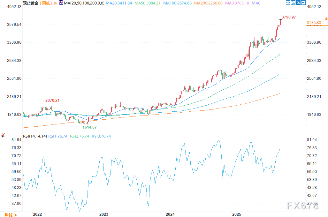Click the 3790.97 high price label
This screenshot has height=217, width=328.
coord(289,17)
